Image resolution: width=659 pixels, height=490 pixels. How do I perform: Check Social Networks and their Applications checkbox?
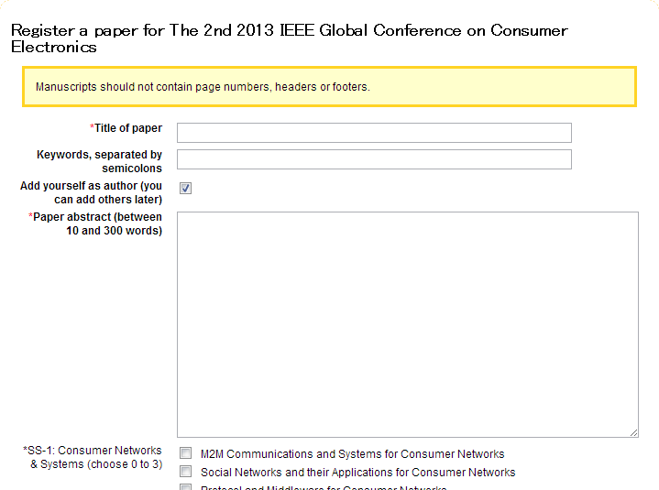[185, 472]
